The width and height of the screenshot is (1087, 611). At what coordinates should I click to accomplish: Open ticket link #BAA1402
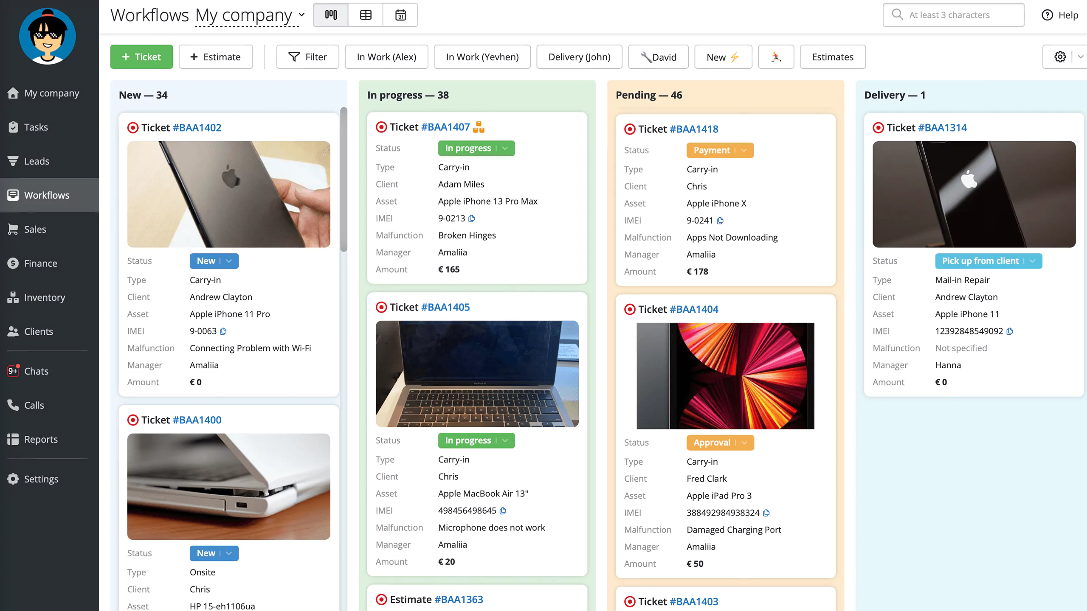point(197,128)
